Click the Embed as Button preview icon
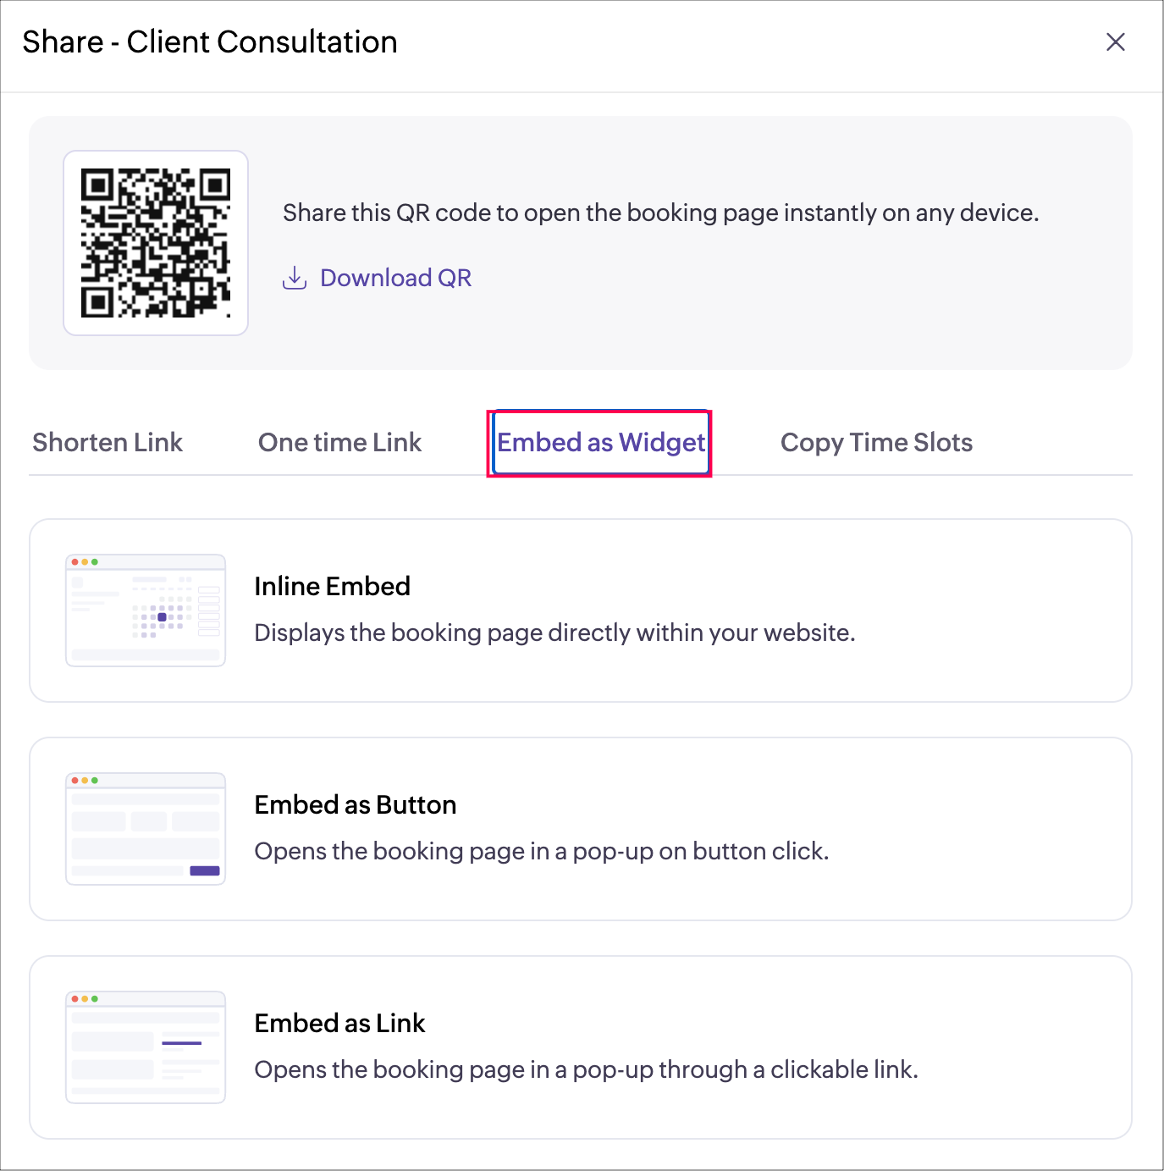1164x1171 pixels. pos(146,829)
